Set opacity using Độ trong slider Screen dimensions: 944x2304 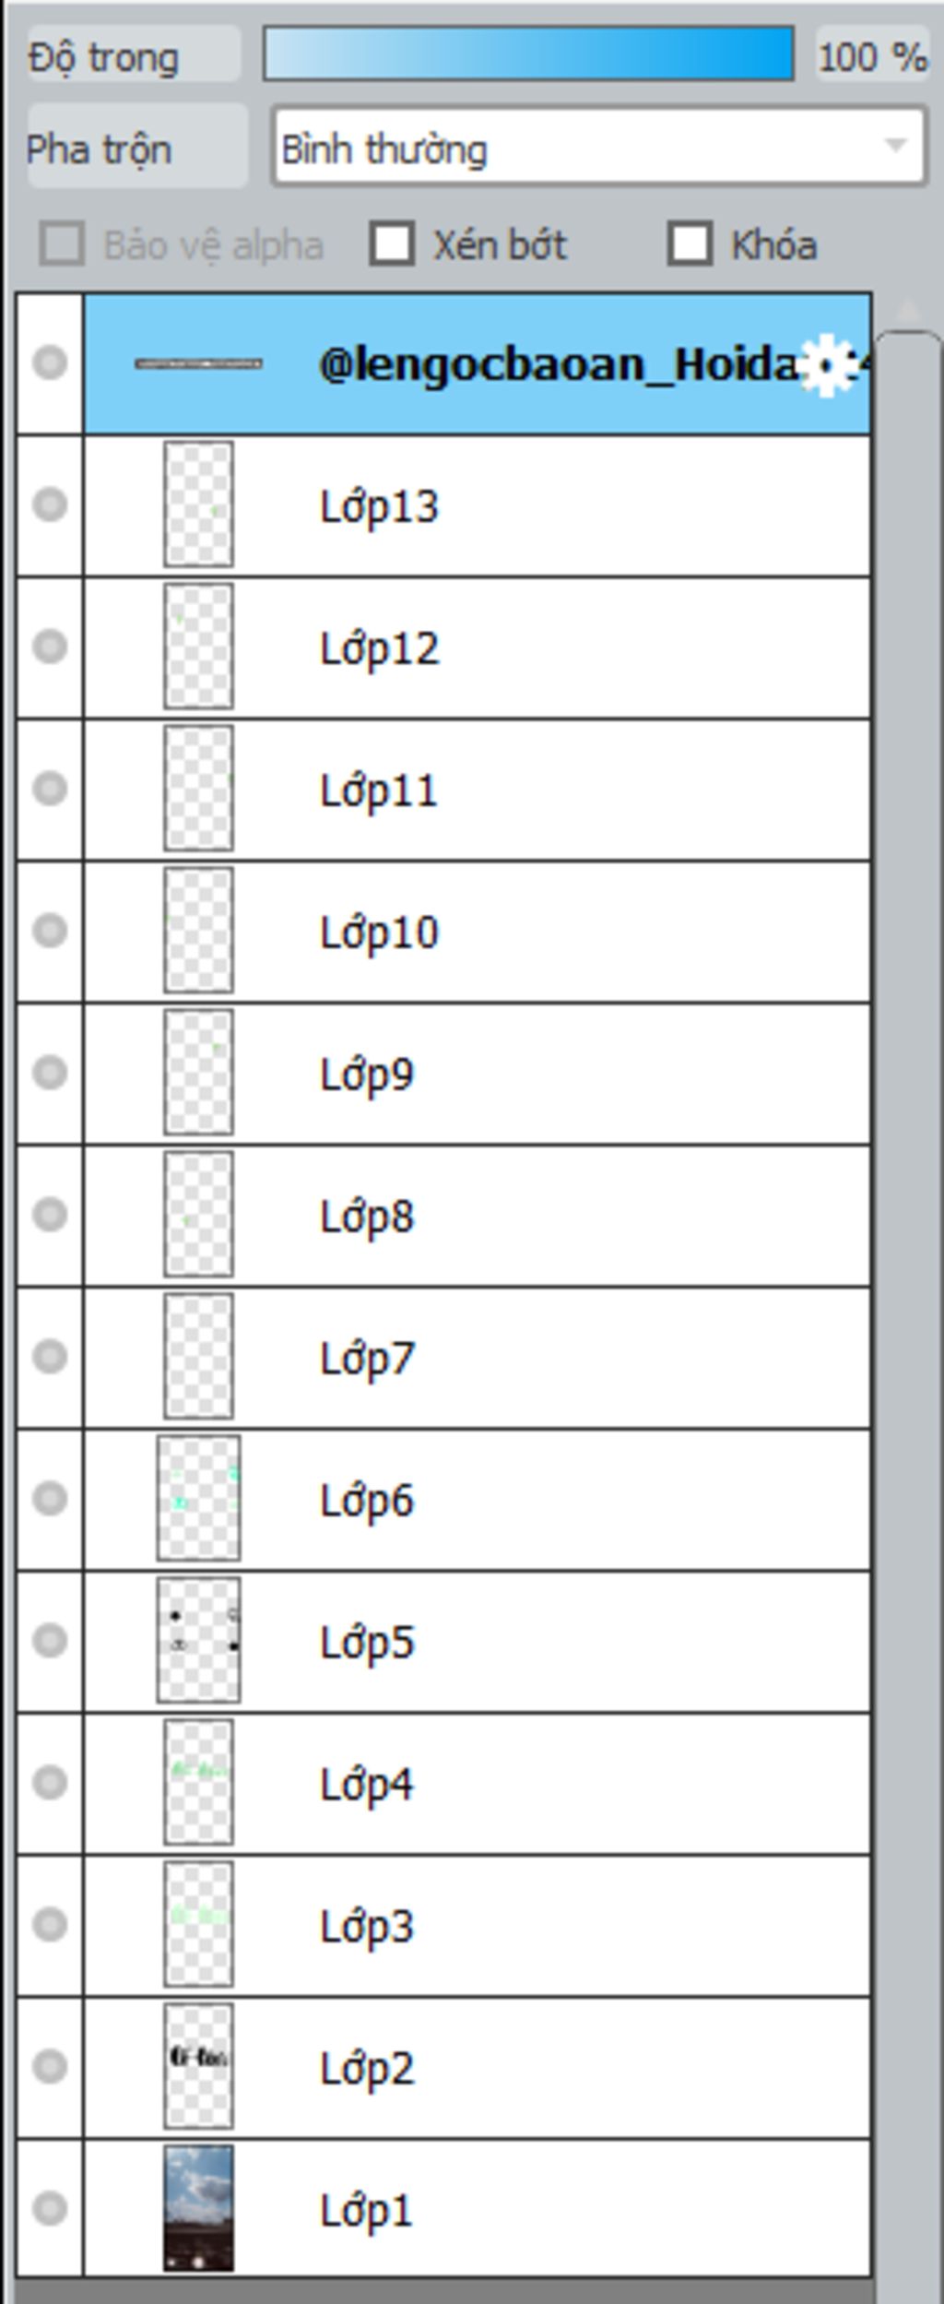[x=528, y=54]
